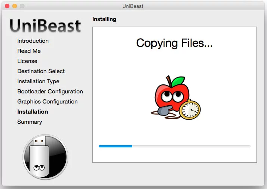This screenshot has width=267, height=189.
Task: Click the "Installing" pane heading
Action: click(x=104, y=19)
